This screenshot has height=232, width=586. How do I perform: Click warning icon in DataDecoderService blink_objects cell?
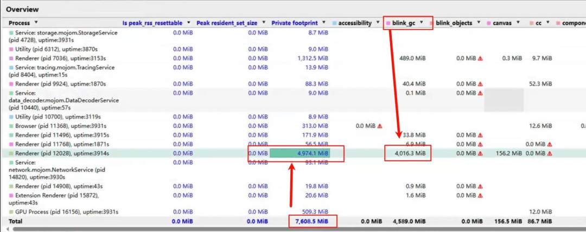(480, 93)
